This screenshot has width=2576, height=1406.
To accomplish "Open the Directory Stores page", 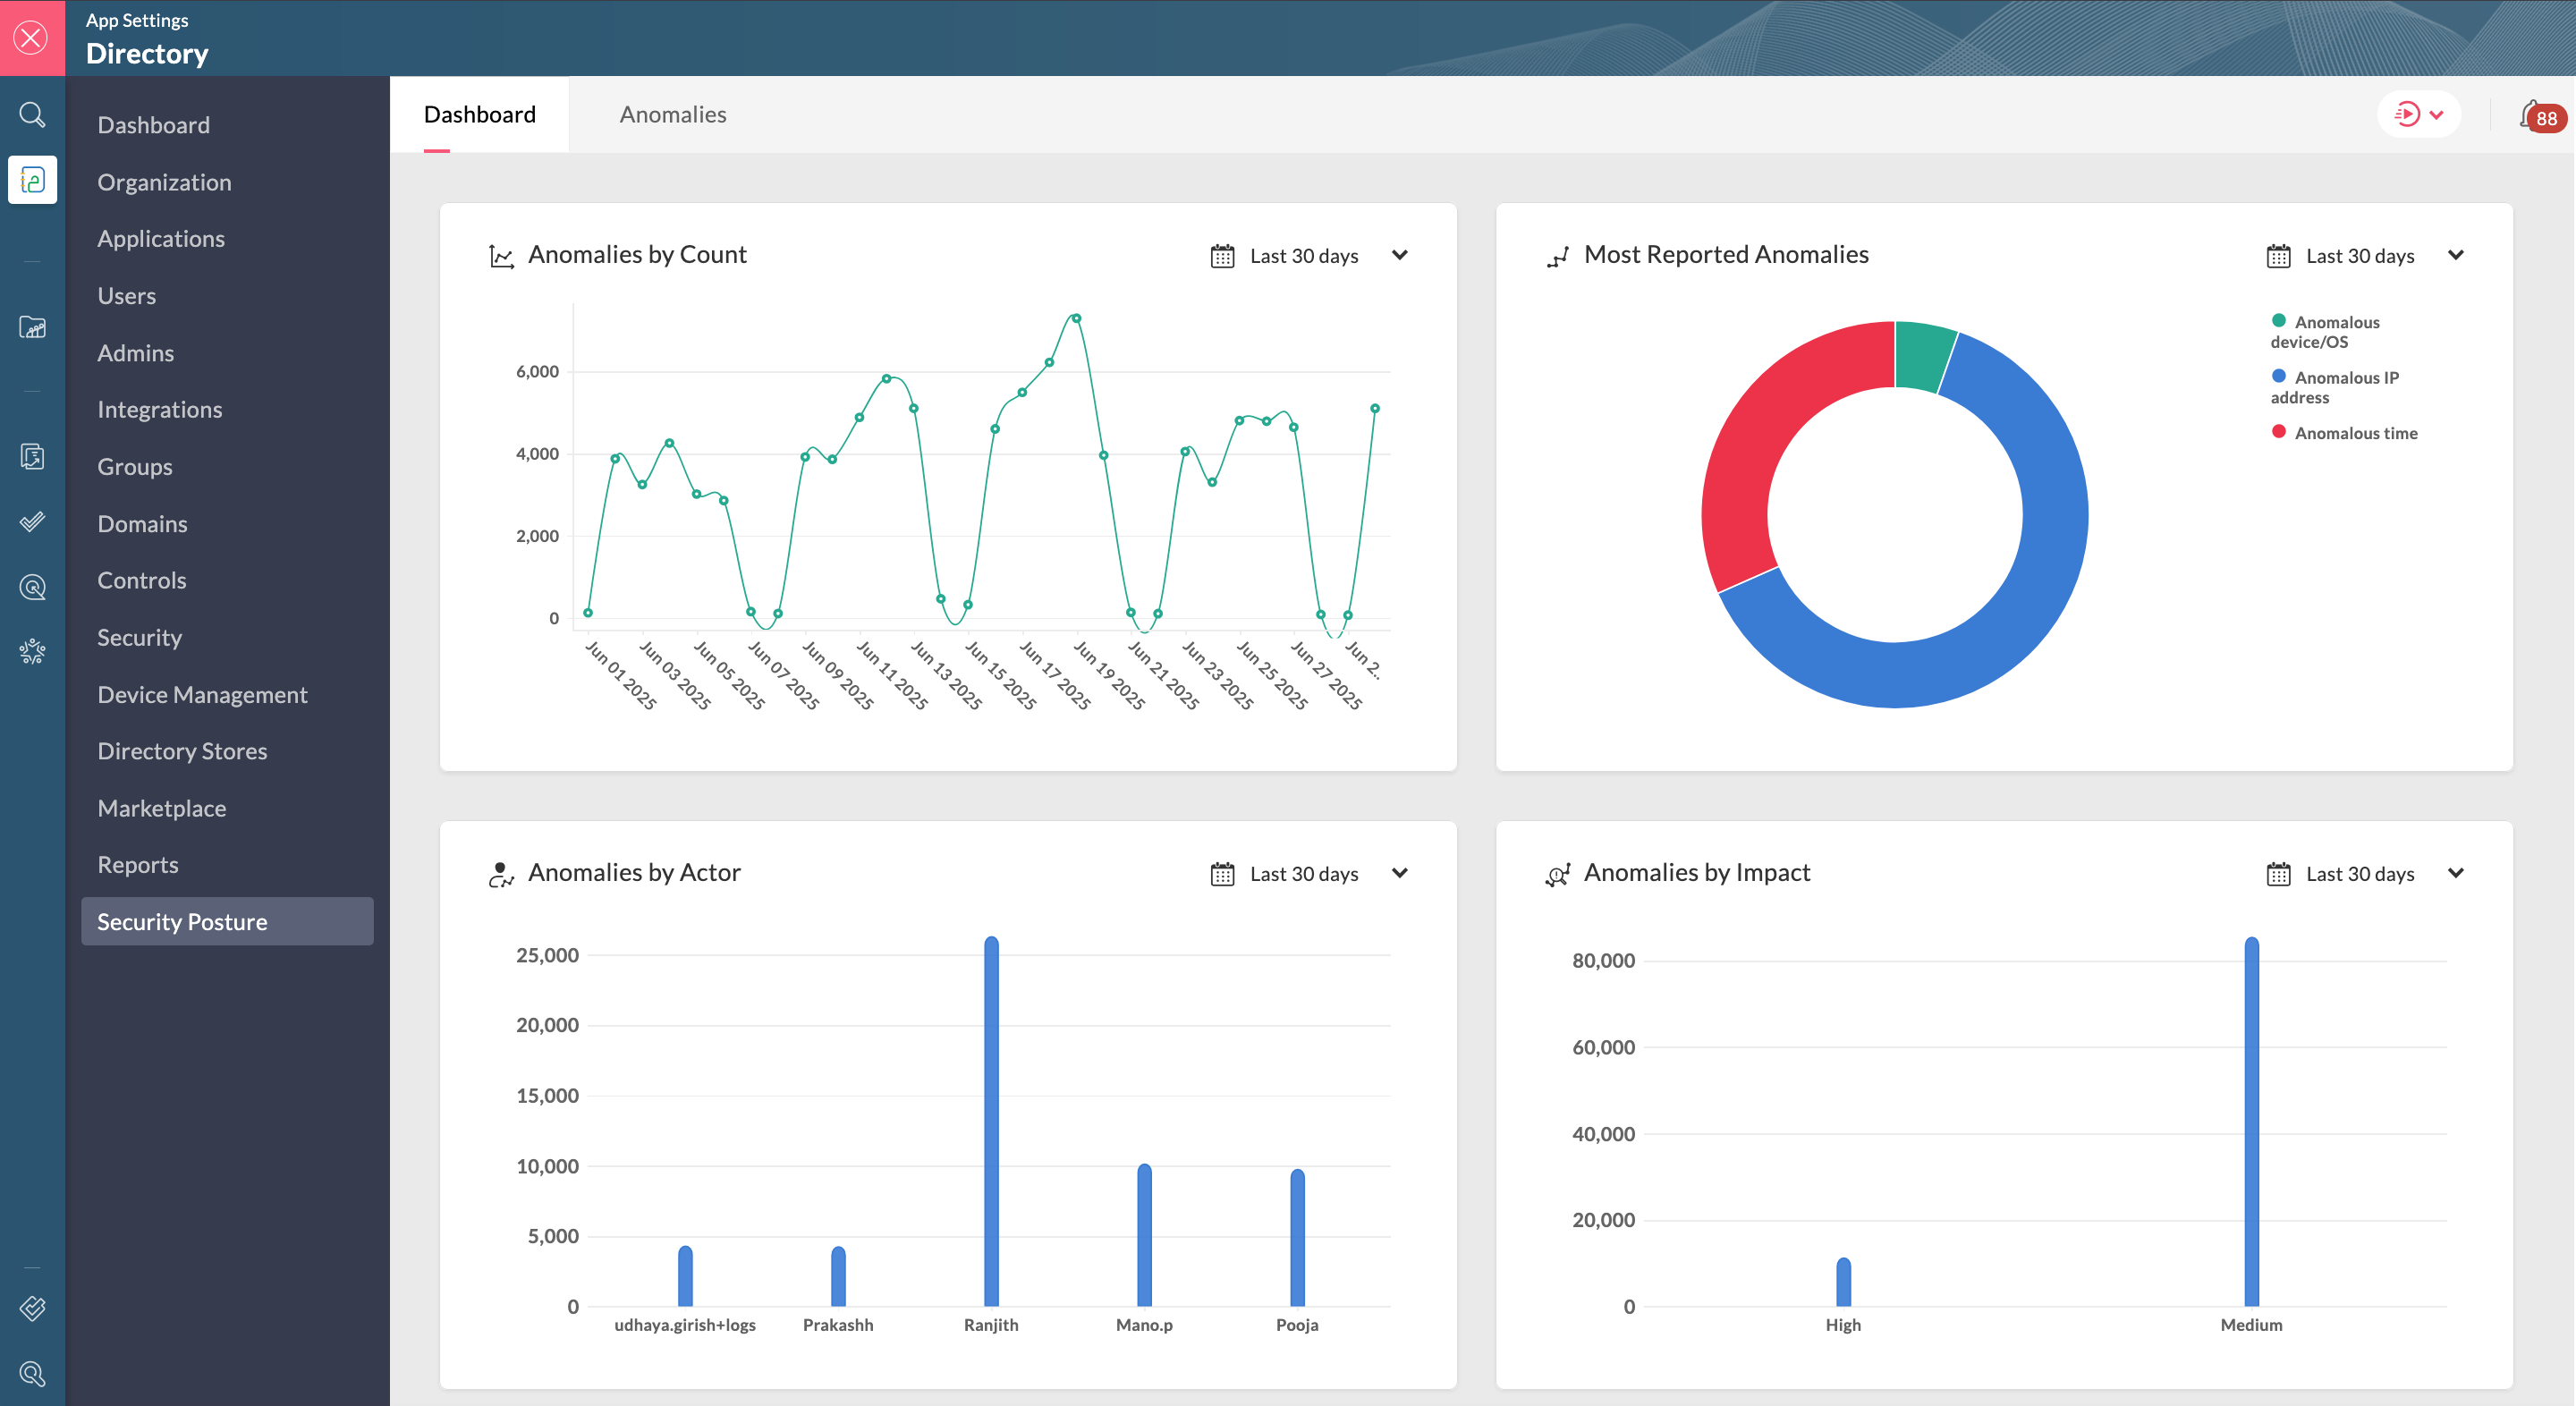I will 182,751.
